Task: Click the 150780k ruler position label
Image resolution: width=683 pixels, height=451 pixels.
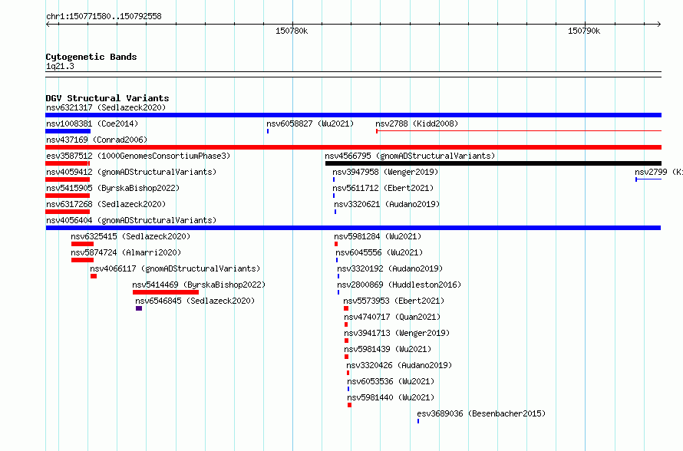Action: 292,31
